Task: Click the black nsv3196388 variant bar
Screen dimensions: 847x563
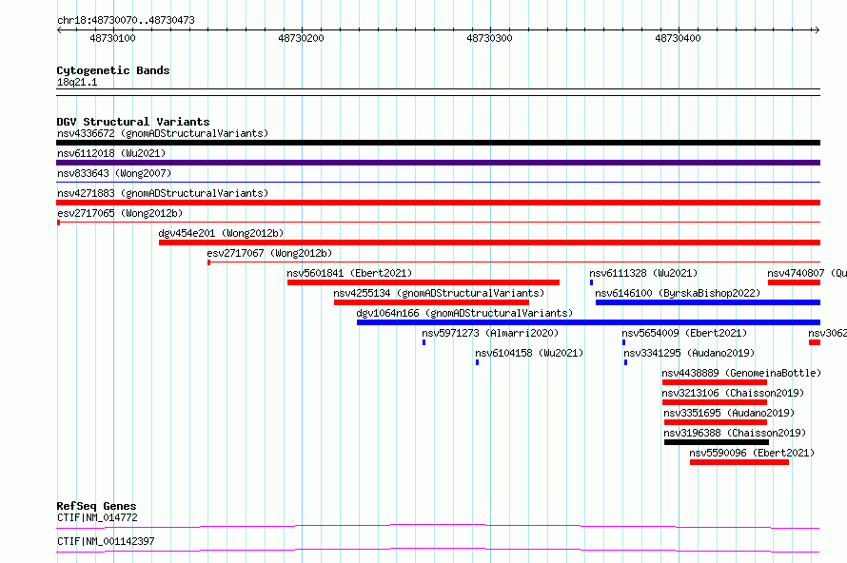Action: coord(717,442)
